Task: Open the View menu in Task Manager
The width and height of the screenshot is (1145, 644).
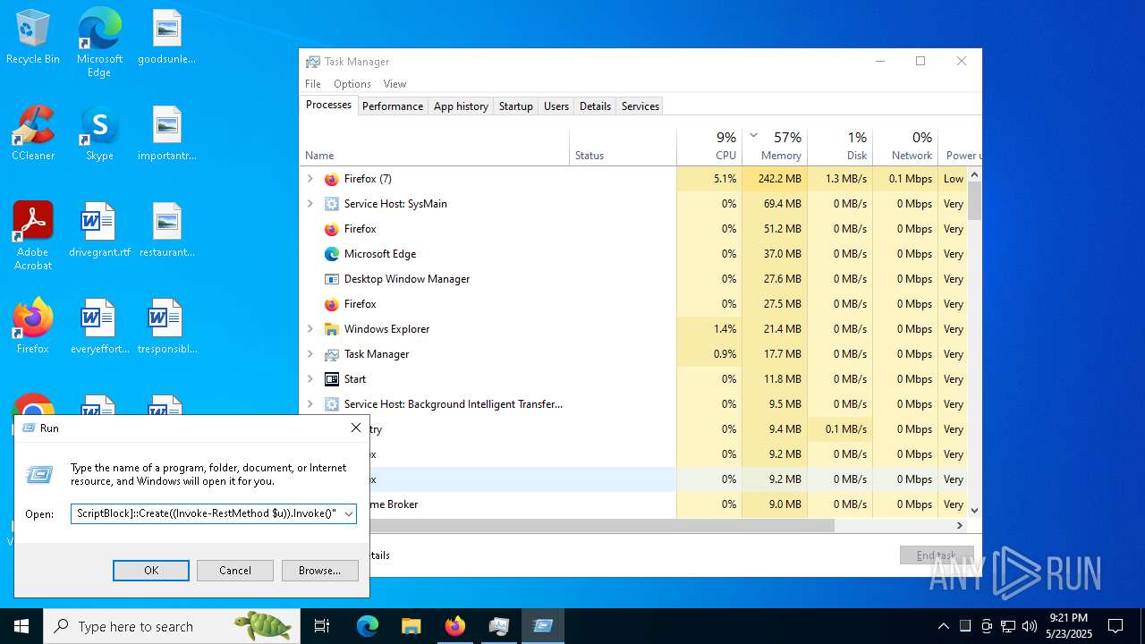Action: point(394,84)
